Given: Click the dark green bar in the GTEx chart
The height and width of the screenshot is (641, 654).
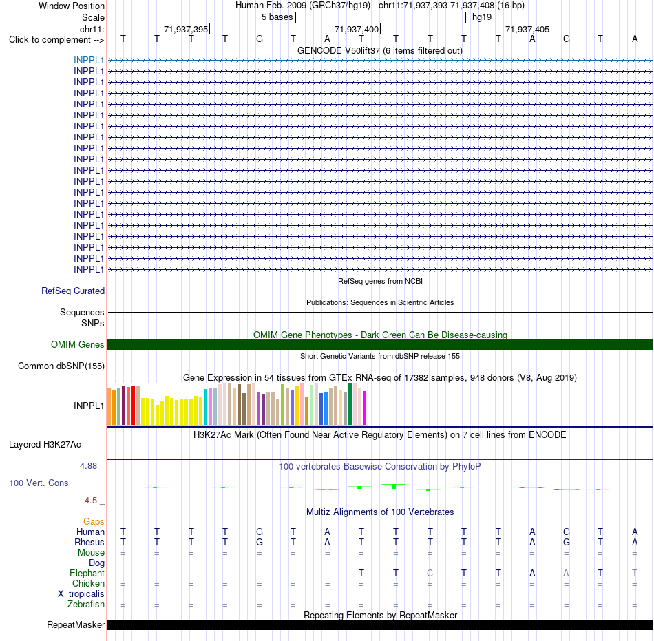Looking at the screenshot, I should click(350, 404).
